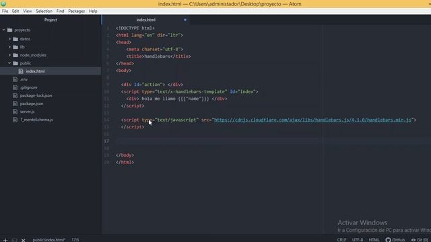Click the package-lock.json file icon
This screenshot has width=431, height=242.
tap(15, 95)
